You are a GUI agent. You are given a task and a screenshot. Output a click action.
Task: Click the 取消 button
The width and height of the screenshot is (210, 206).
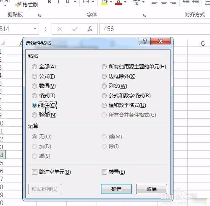point(152,189)
